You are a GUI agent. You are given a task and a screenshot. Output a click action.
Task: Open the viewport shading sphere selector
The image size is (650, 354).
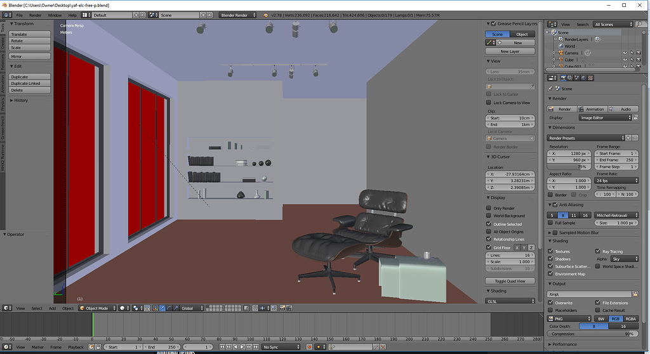124,308
